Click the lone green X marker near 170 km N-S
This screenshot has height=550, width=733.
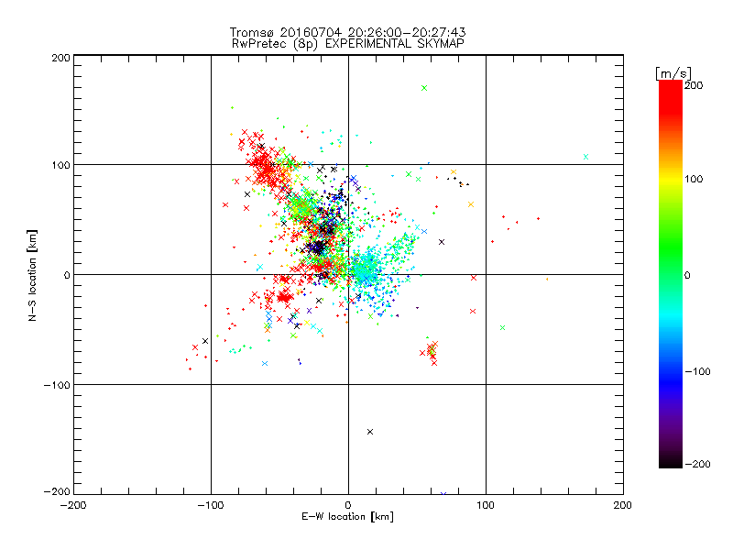click(424, 88)
